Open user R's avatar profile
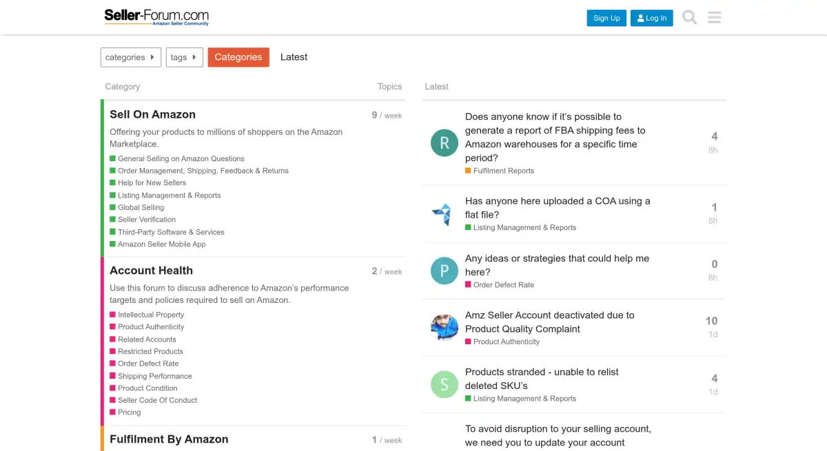The height and width of the screenshot is (451, 827). tap(445, 143)
